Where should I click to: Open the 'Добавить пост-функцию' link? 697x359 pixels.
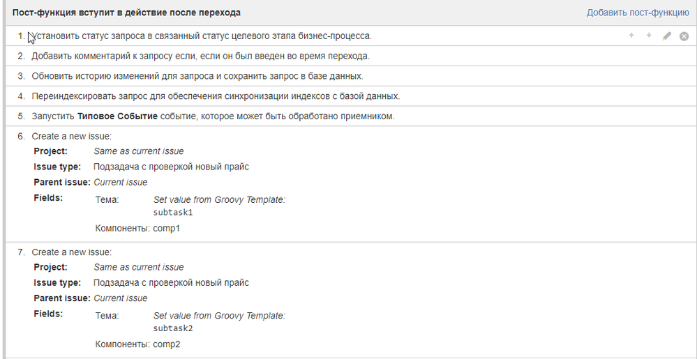[x=638, y=13]
